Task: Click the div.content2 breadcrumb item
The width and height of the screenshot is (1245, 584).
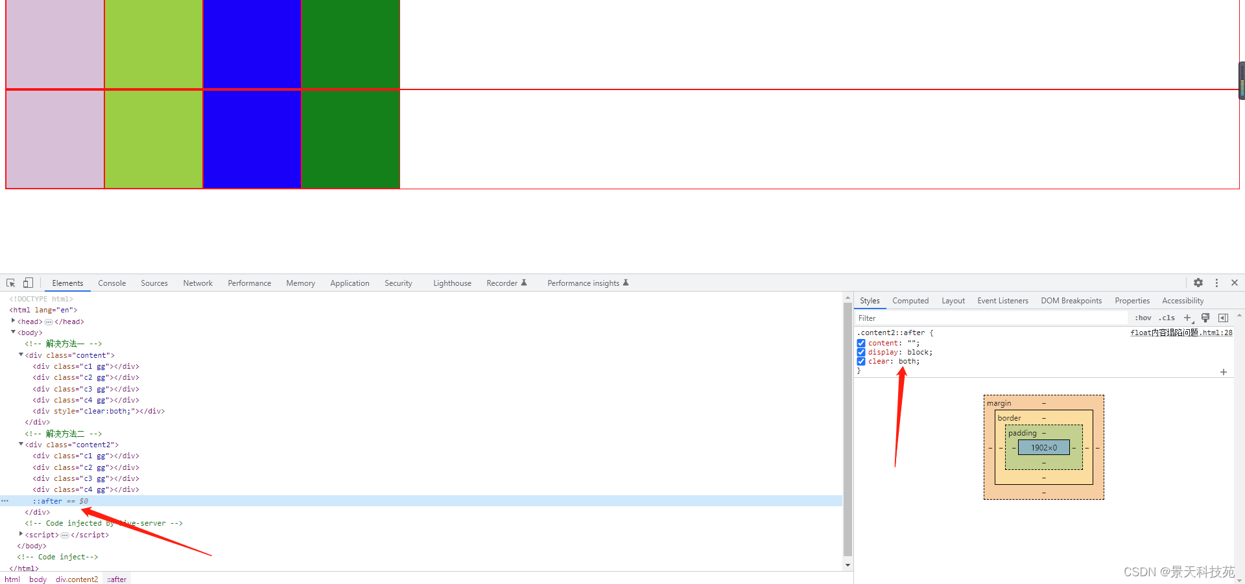Action: 77,579
